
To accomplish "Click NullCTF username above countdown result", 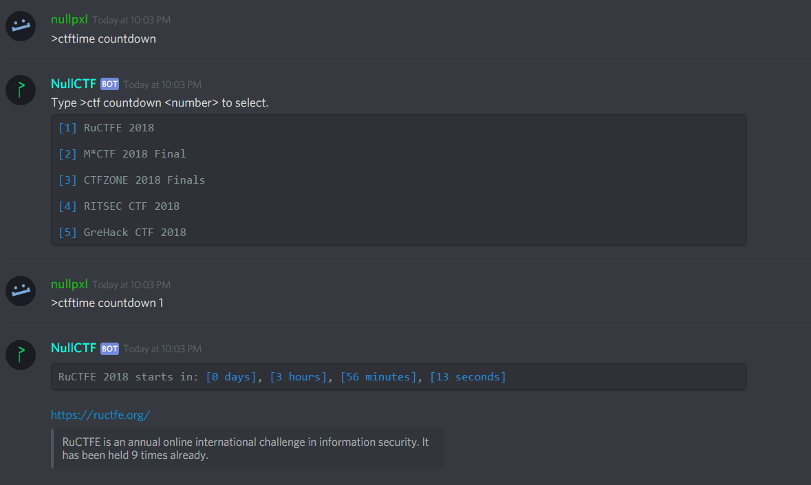I will click(x=74, y=348).
